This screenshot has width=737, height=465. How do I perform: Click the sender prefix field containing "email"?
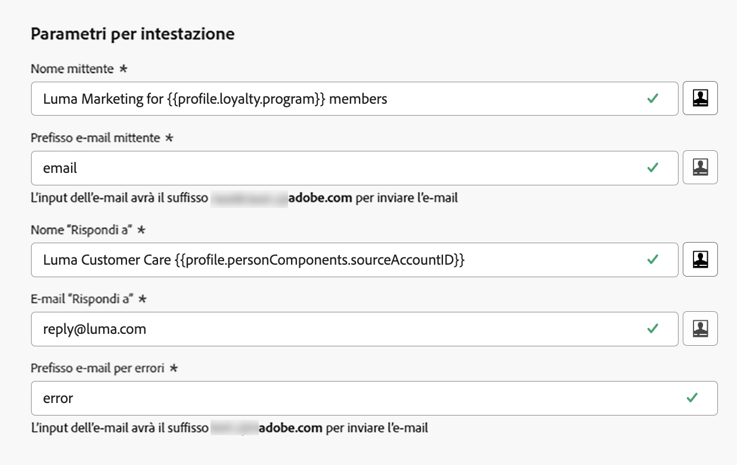coord(334,168)
